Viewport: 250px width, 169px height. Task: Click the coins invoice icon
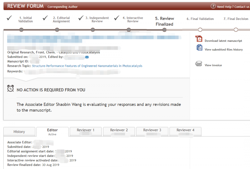tap(199, 64)
